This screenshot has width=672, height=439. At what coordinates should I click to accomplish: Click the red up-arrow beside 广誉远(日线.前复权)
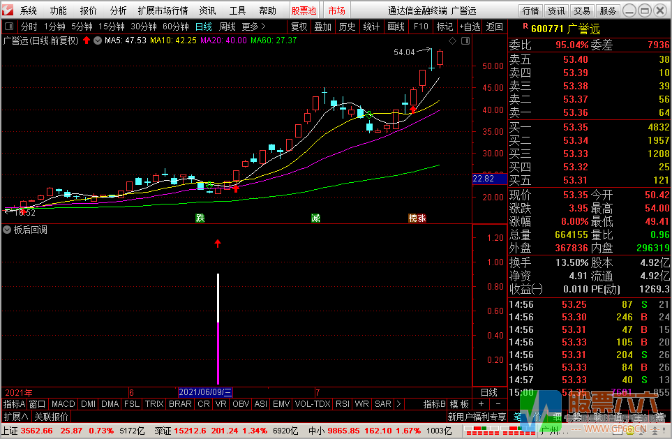87,40
